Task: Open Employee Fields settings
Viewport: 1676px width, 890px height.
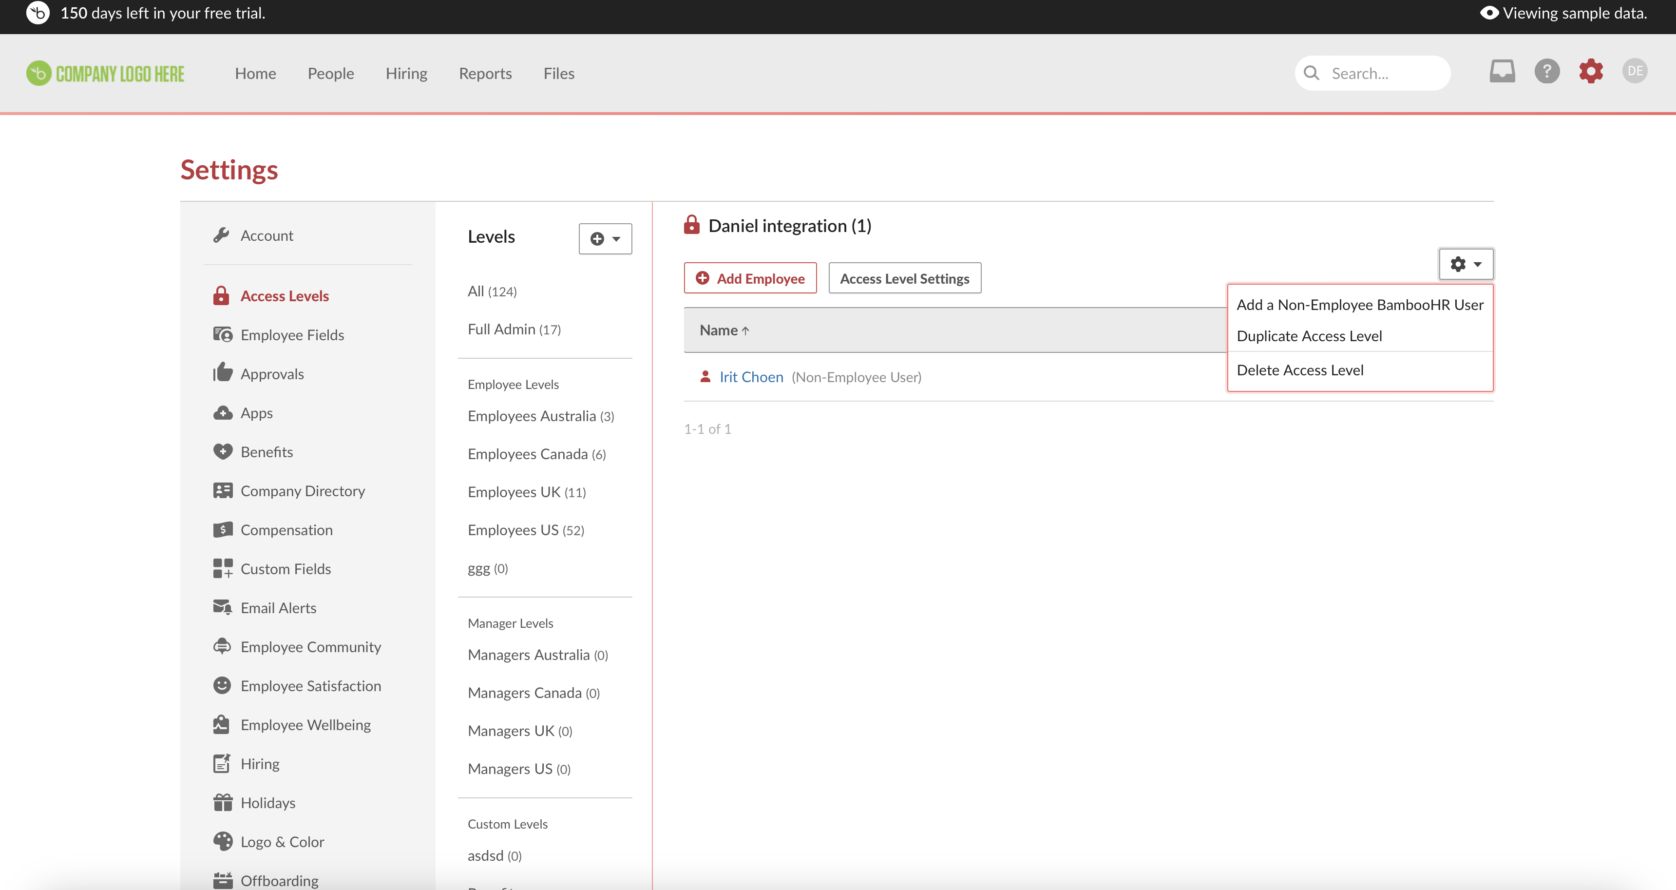Action: point(279,335)
